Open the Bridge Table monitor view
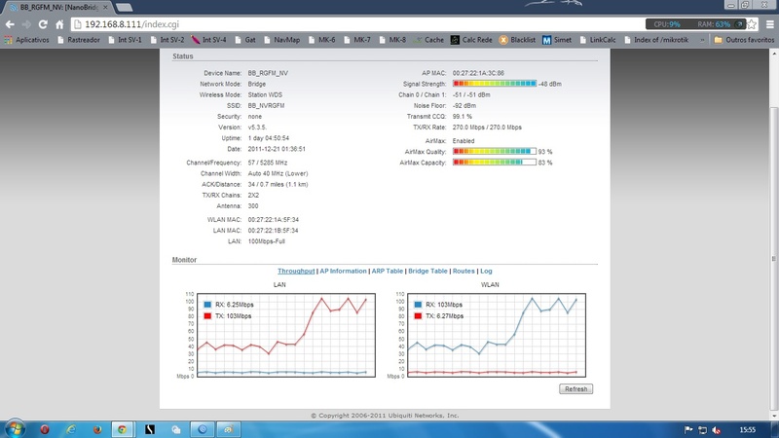The image size is (779, 438). point(427,272)
